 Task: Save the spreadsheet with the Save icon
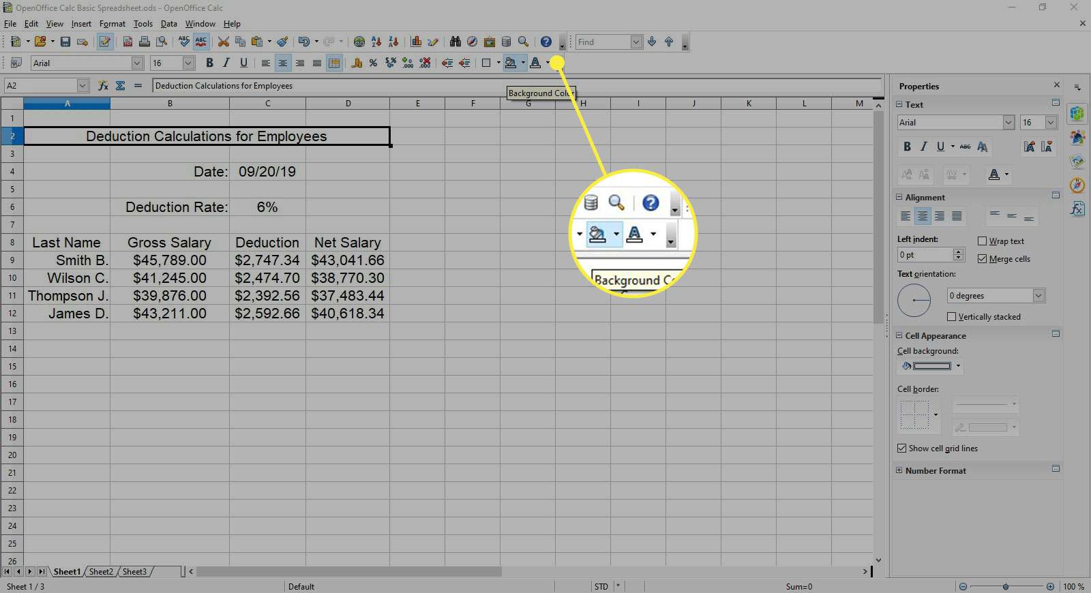pyautogui.click(x=65, y=42)
